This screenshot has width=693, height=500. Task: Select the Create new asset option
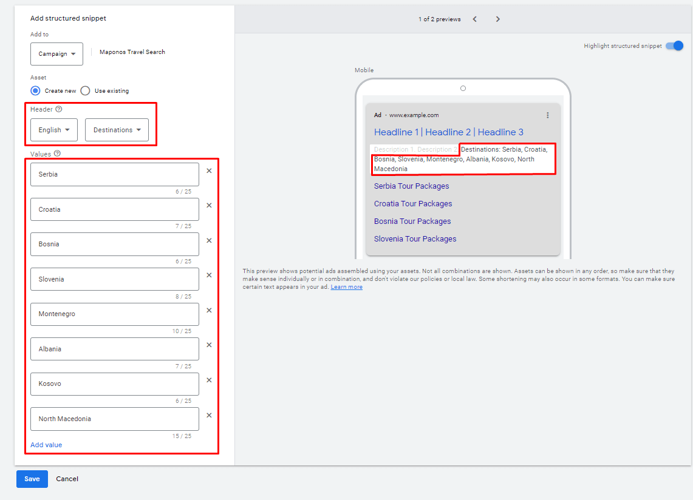point(35,90)
